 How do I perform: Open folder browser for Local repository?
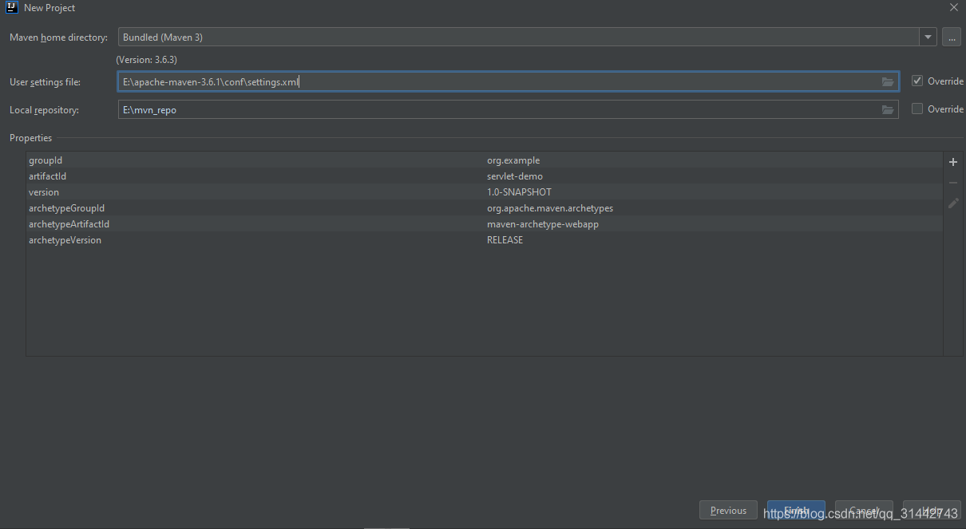(887, 109)
